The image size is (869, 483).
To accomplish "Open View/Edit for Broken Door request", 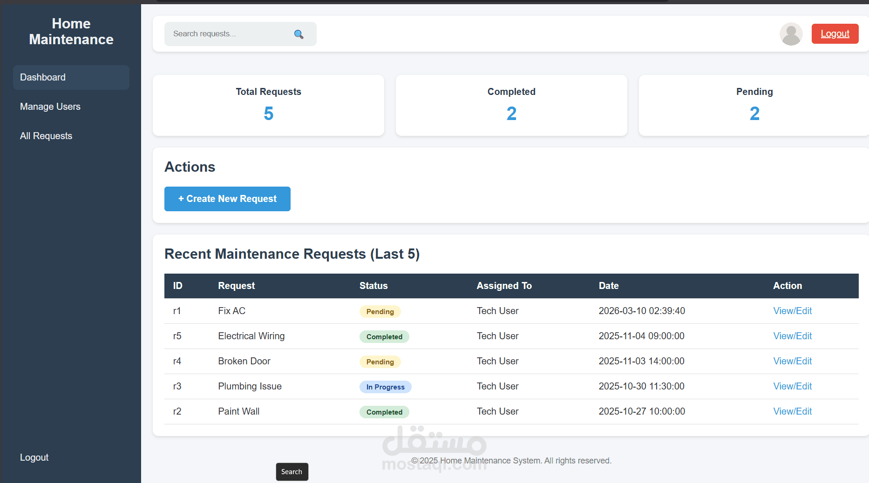I will [x=792, y=361].
